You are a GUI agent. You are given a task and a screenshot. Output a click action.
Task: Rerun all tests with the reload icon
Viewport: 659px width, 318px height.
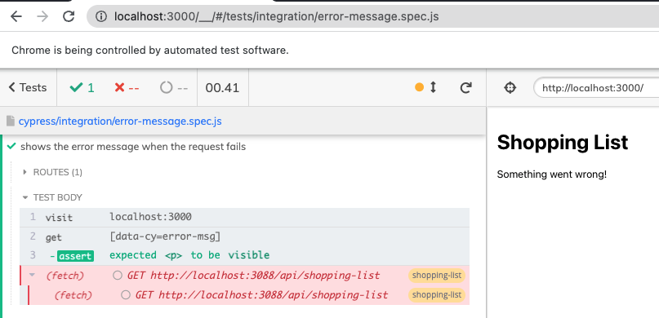pyautogui.click(x=465, y=87)
